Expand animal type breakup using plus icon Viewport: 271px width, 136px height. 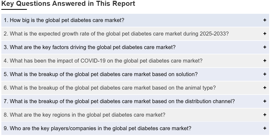click(265, 88)
